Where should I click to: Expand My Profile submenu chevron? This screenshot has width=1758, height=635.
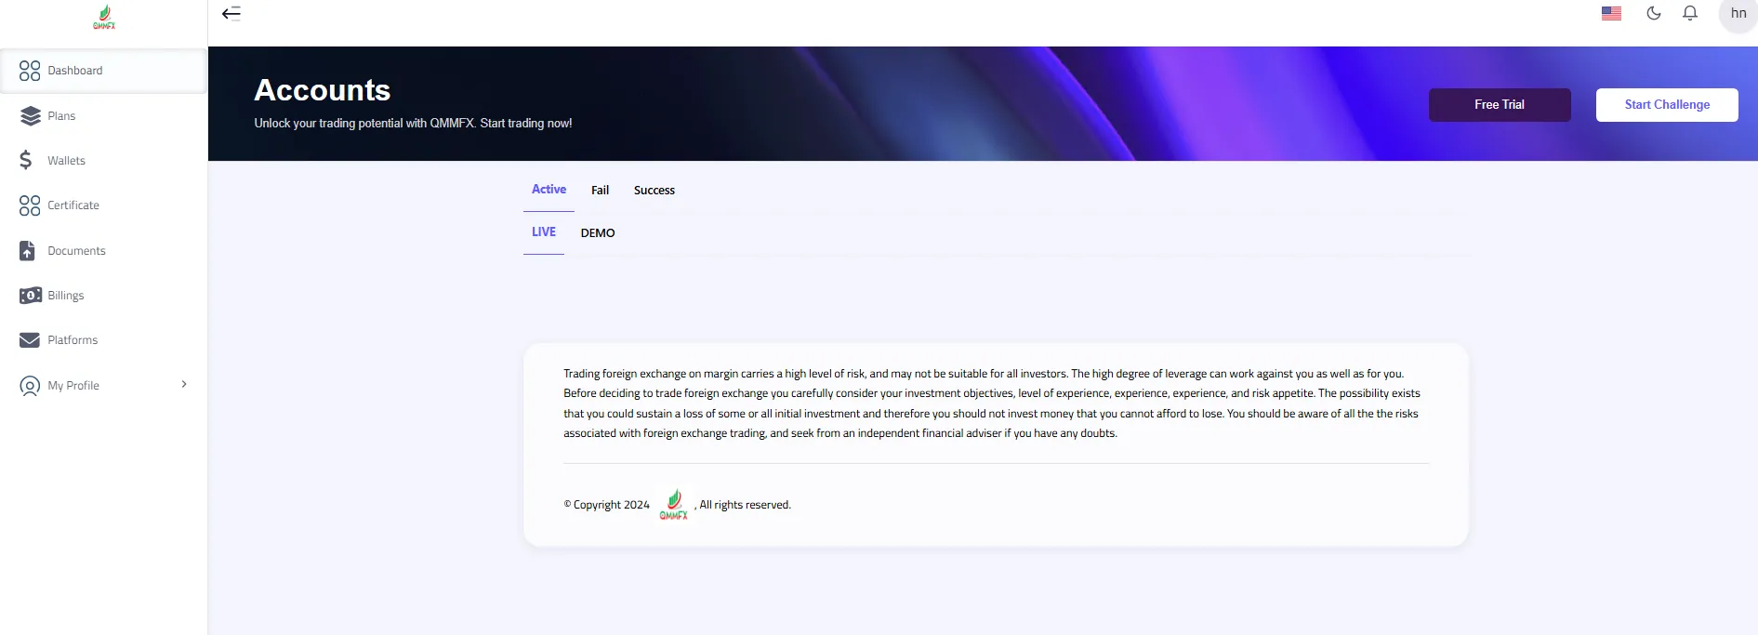click(x=184, y=384)
